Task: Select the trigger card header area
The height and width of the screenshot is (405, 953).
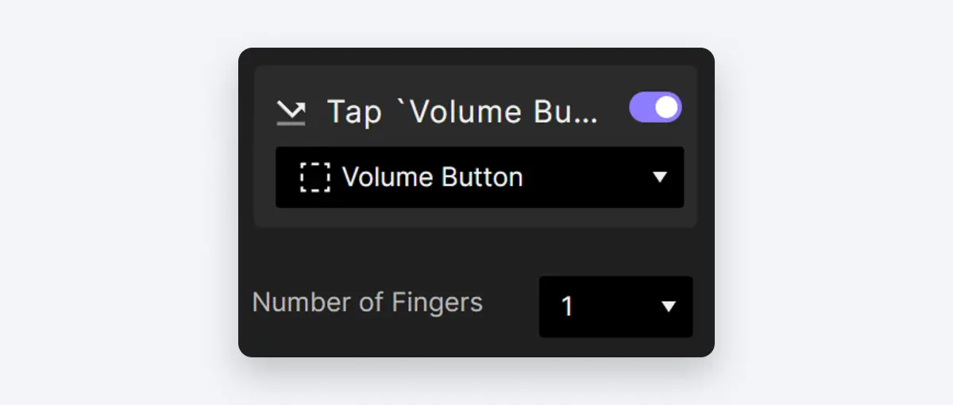Action: pyautogui.click(x=475, y=111)
